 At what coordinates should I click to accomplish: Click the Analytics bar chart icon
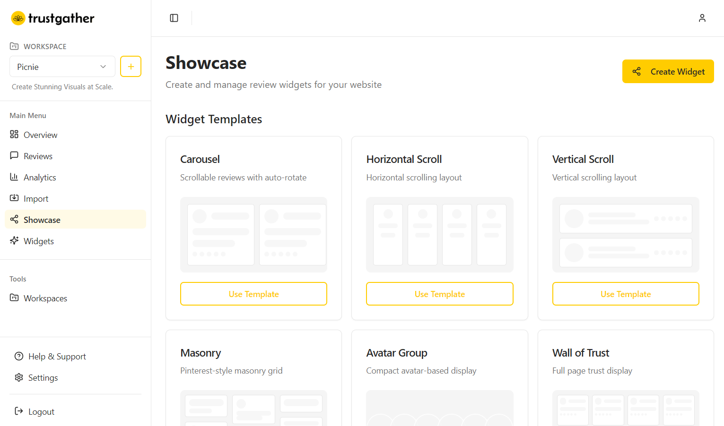tap(14, 177)
